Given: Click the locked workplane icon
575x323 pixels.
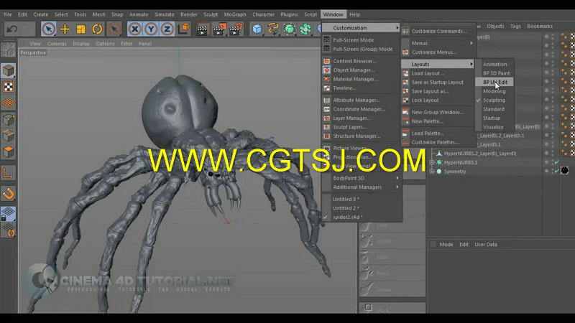Looking at the screenshot, I should tap(8, 213).
